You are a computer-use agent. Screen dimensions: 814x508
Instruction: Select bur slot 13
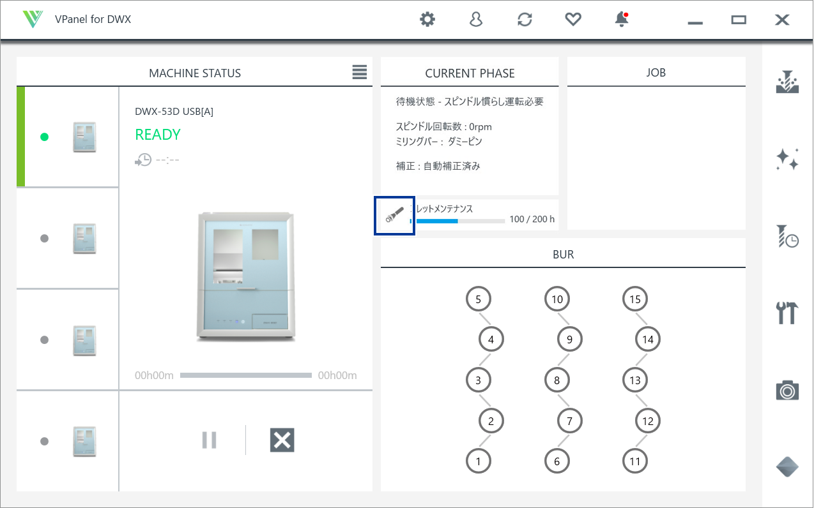pyautogui.click(x=634, y=380)
